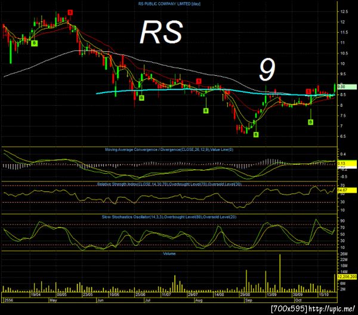This screenshot has width=358, height=315.
Task: Click the B buy marker in early September
Action: (x=256, y=134)
